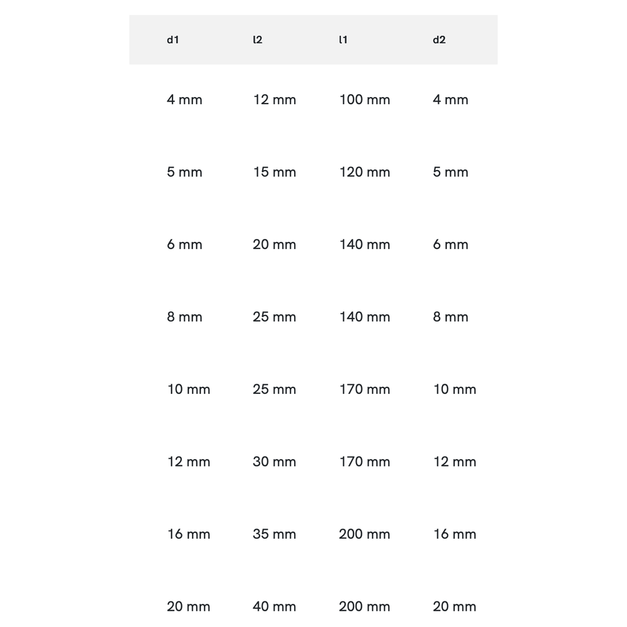The image size is (627, 627).
Task: Select the 30 mm l2 value
Action: (x=274, y=462)
